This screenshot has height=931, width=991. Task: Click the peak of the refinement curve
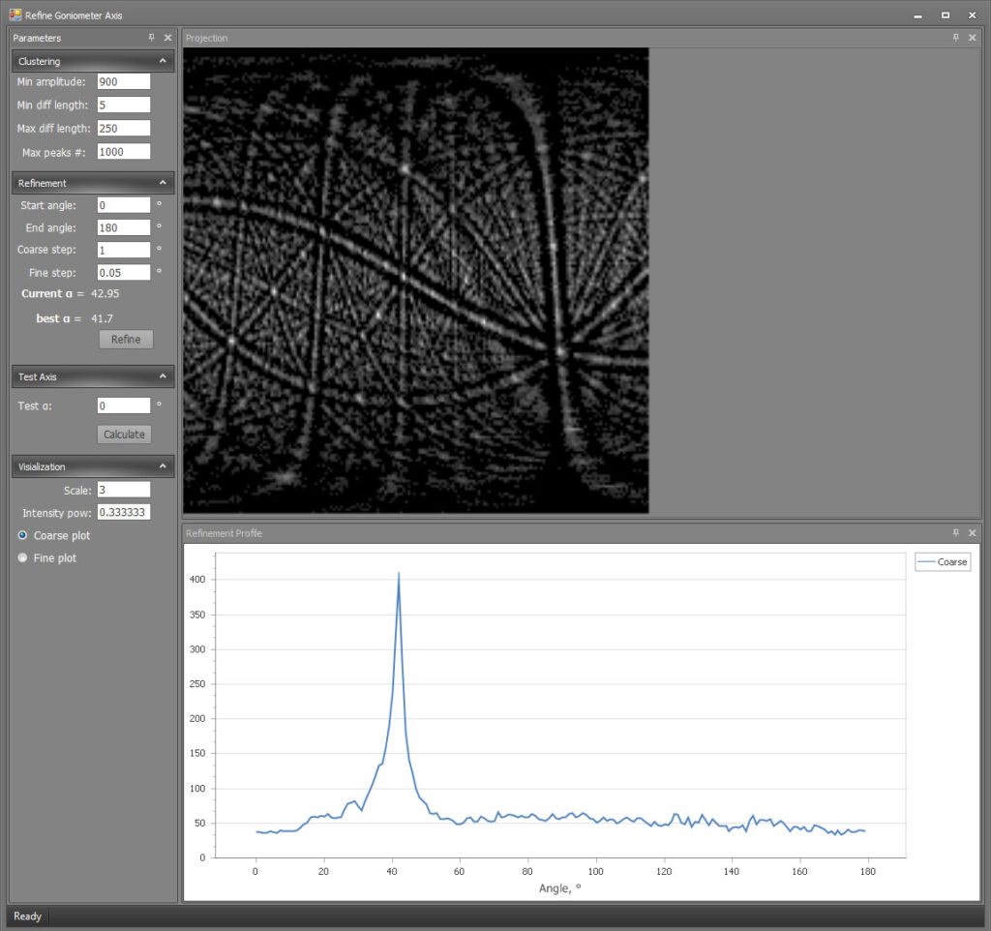tap(398, 573)
